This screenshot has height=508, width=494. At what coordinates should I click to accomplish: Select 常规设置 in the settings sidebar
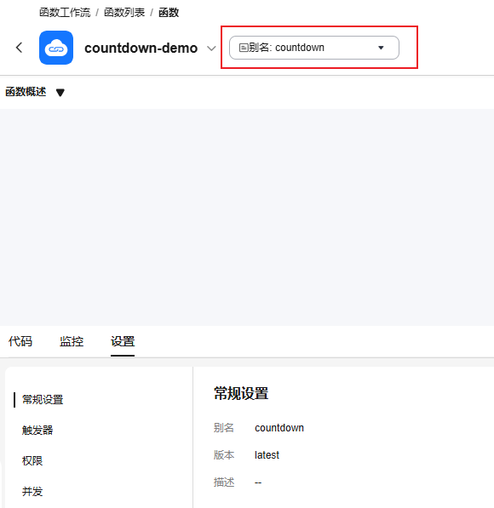coord(43,400)
